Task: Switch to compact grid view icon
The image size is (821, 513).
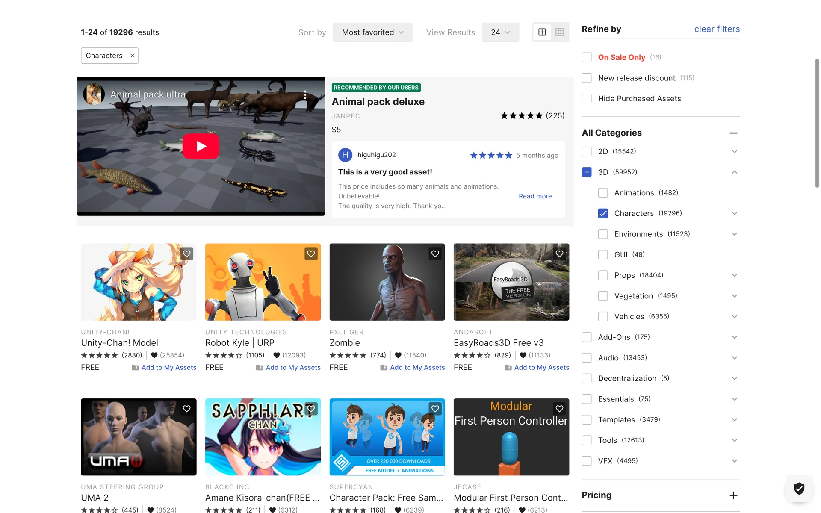Action: (559, 32)
